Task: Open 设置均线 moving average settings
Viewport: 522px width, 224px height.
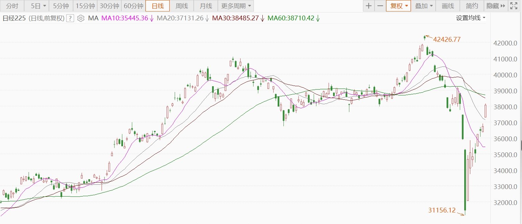Action: pyautogui.click(x=470, y=18)
